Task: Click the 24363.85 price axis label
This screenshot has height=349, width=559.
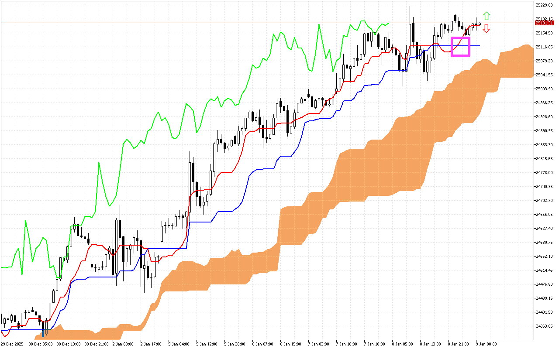Action: (x=544, y=326)
